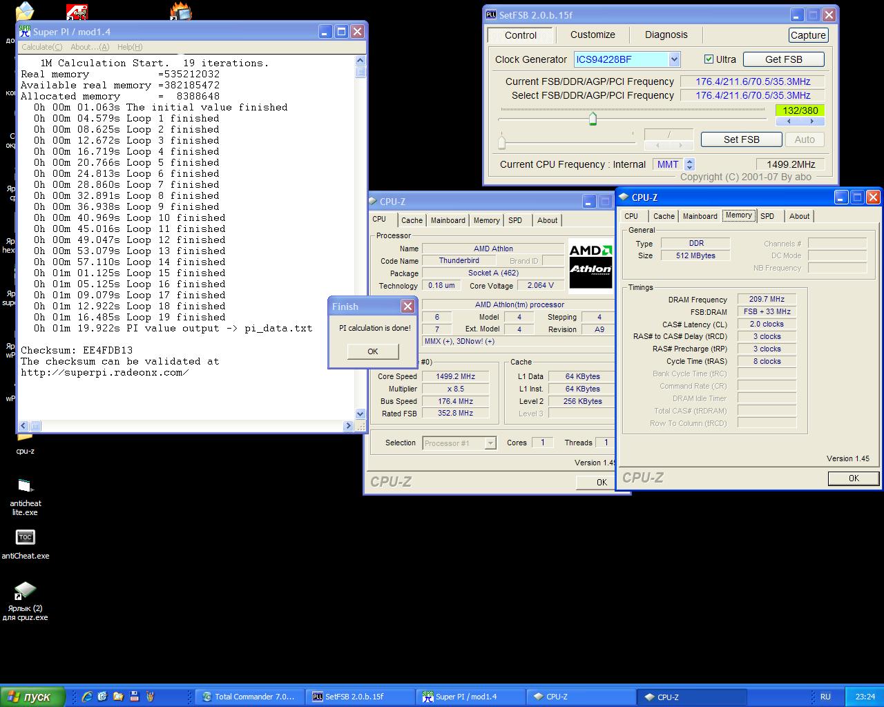Click the Super PI title bar icon
This screenshot has width=884, height=707.
25,32
